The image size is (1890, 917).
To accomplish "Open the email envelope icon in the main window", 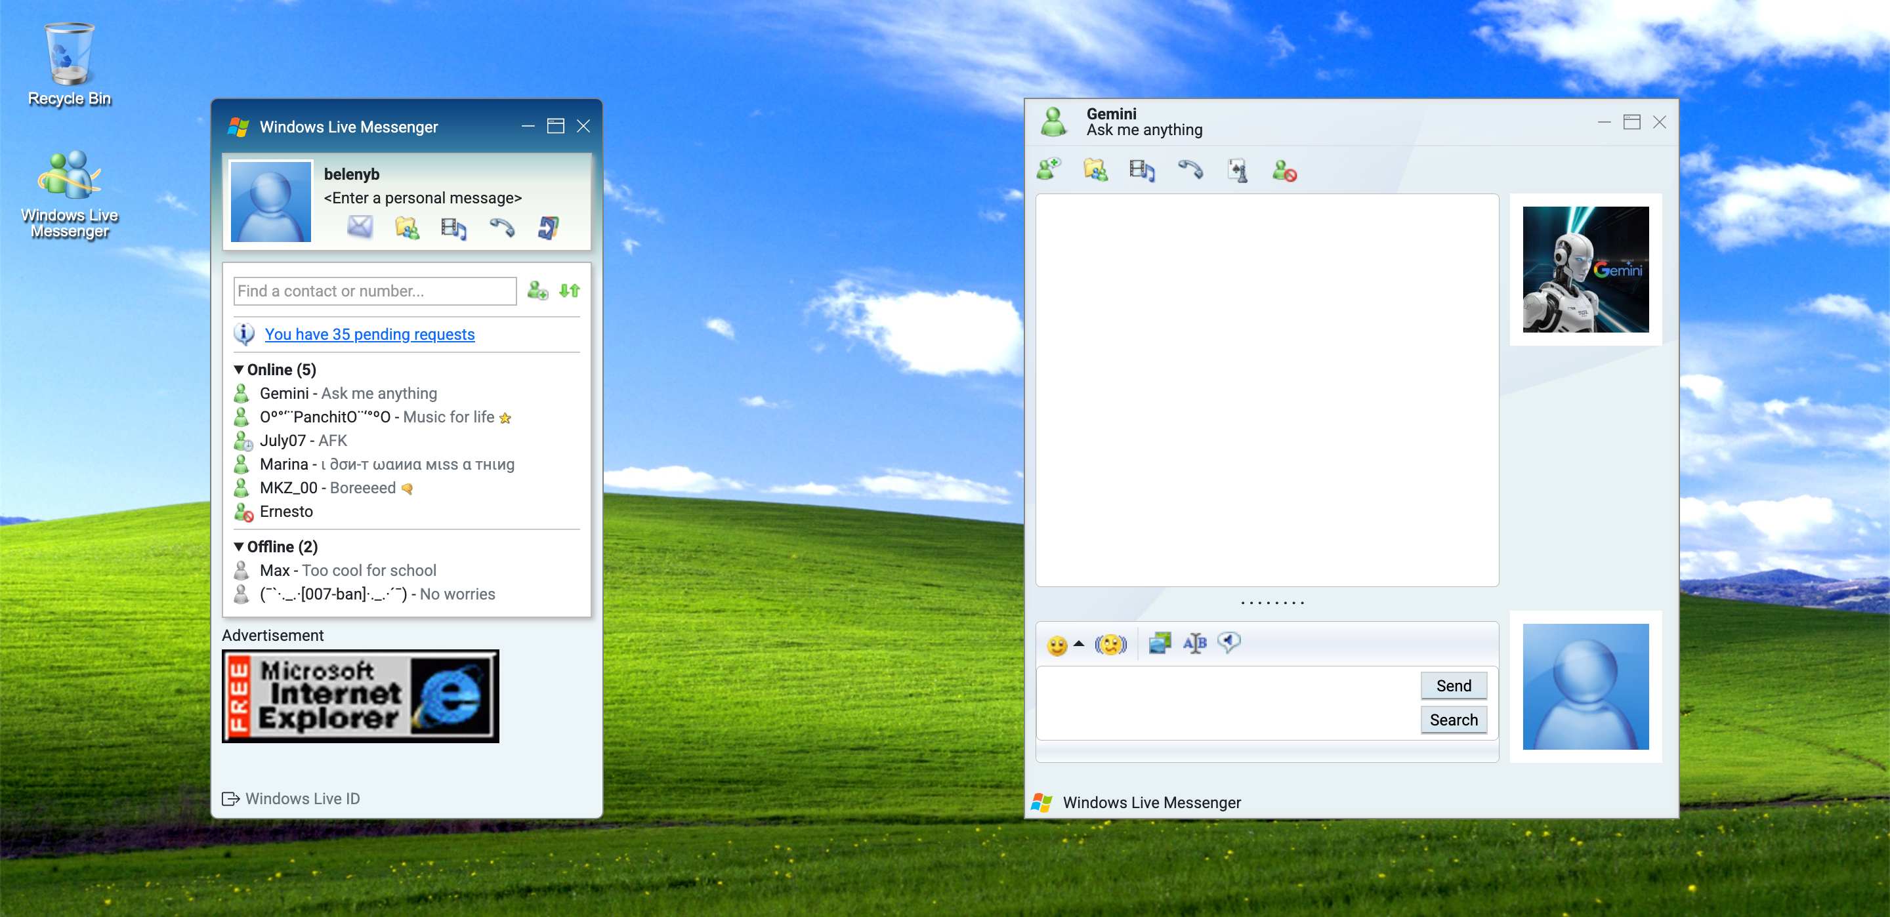I will 359,228.
